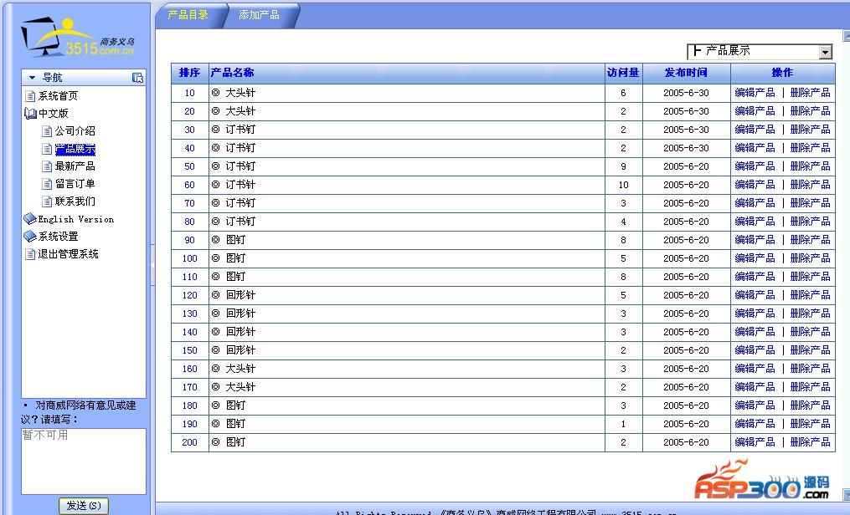Click the bullet icon in row 170
Screen dimensions: 850x515
click(216, 387)
